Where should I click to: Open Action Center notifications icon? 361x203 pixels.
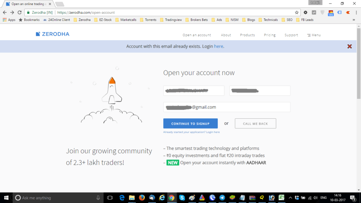353,198
